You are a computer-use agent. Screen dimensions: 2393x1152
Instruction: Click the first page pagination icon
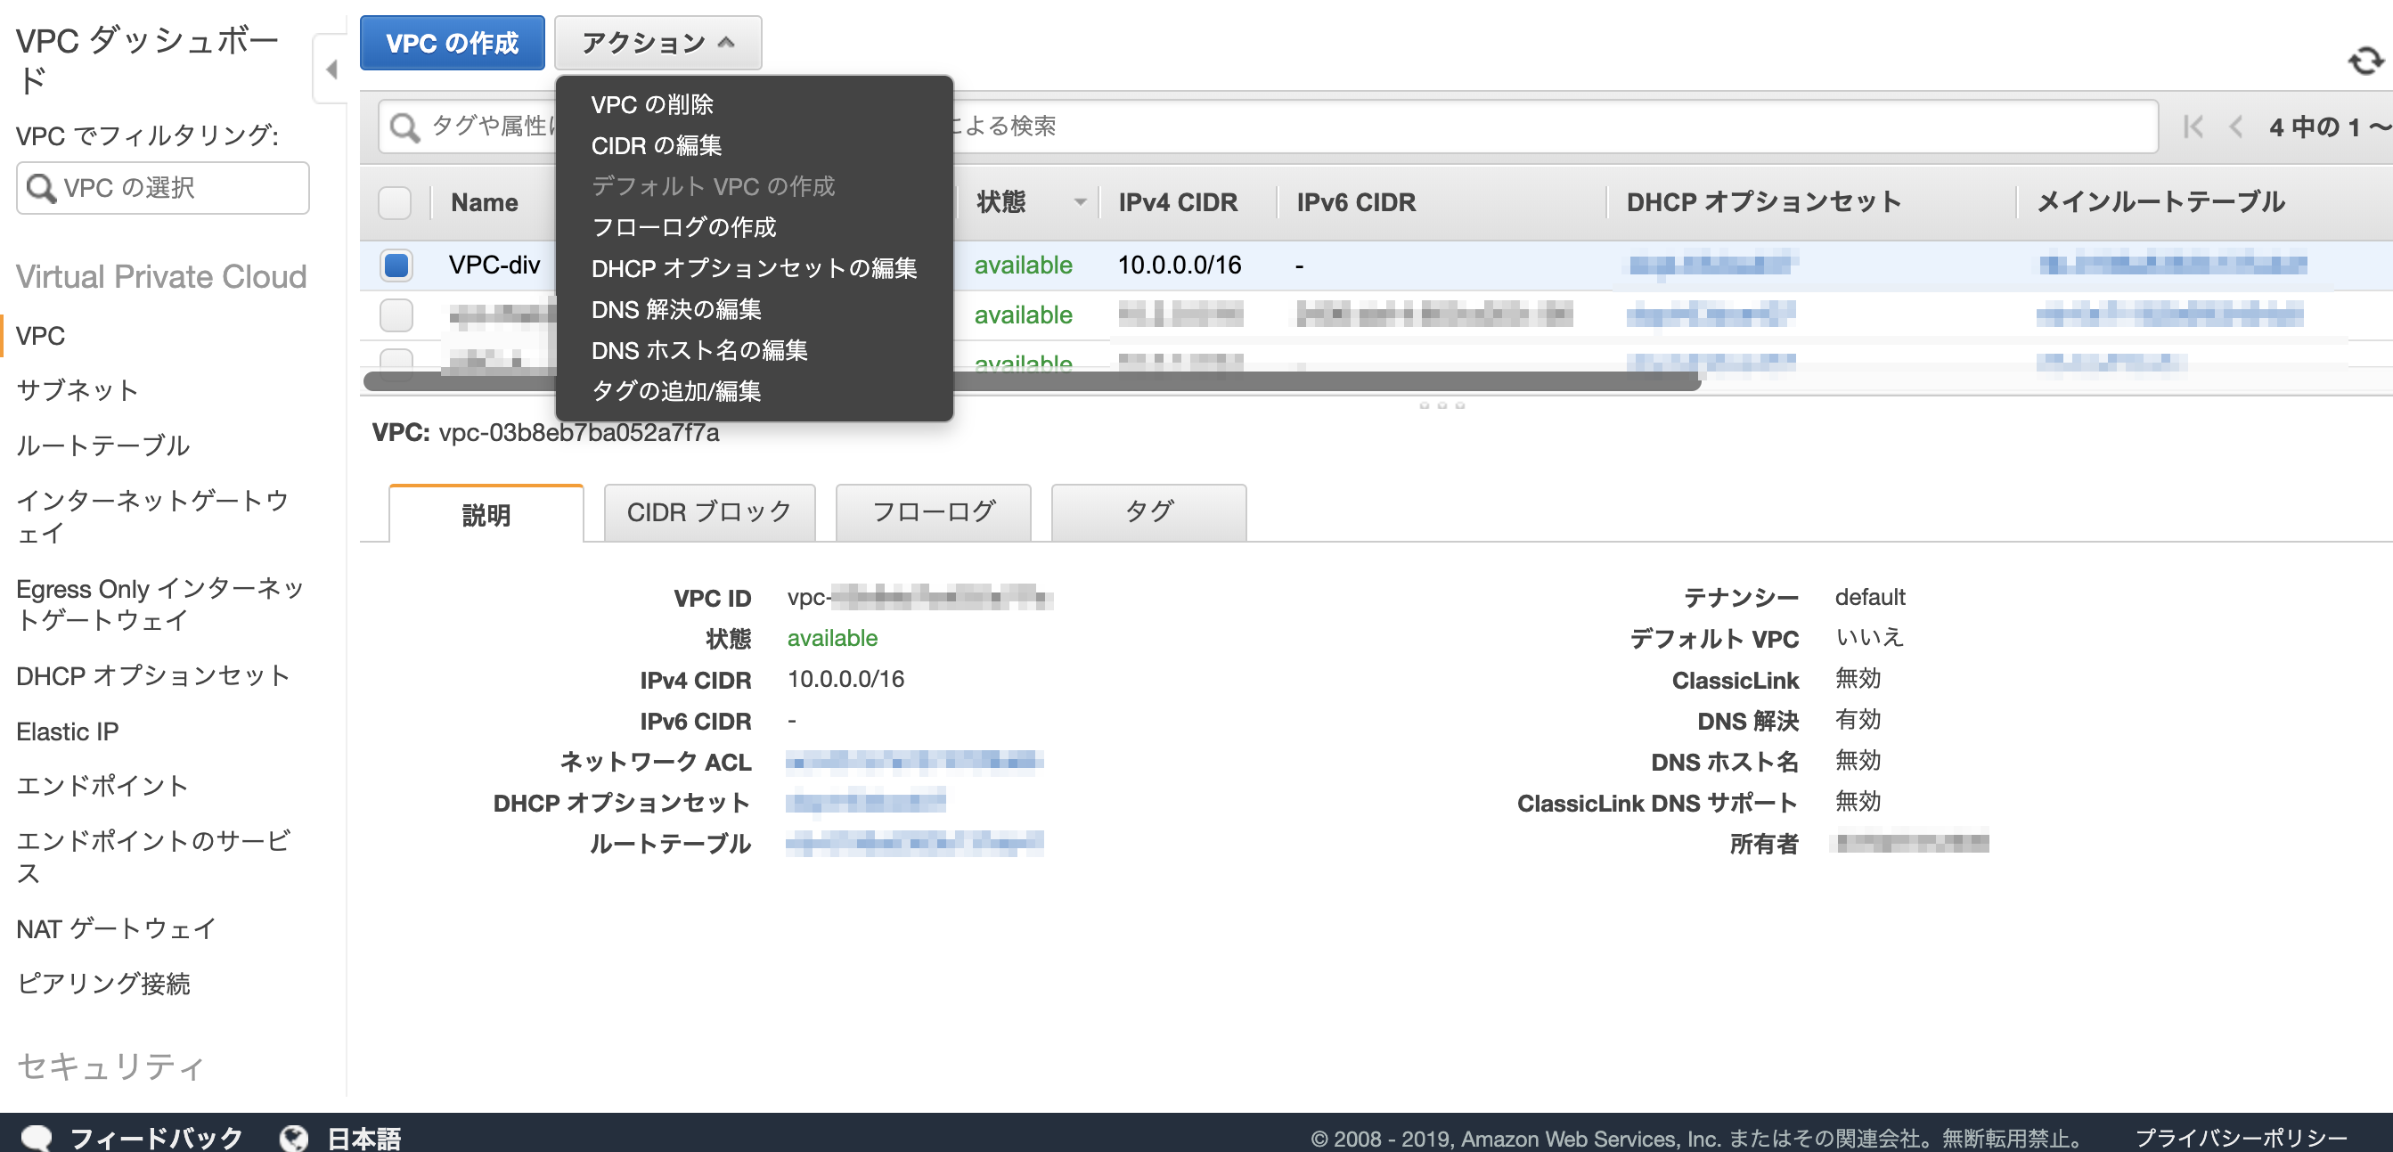pyautogui.click(x=2193, y=127)
